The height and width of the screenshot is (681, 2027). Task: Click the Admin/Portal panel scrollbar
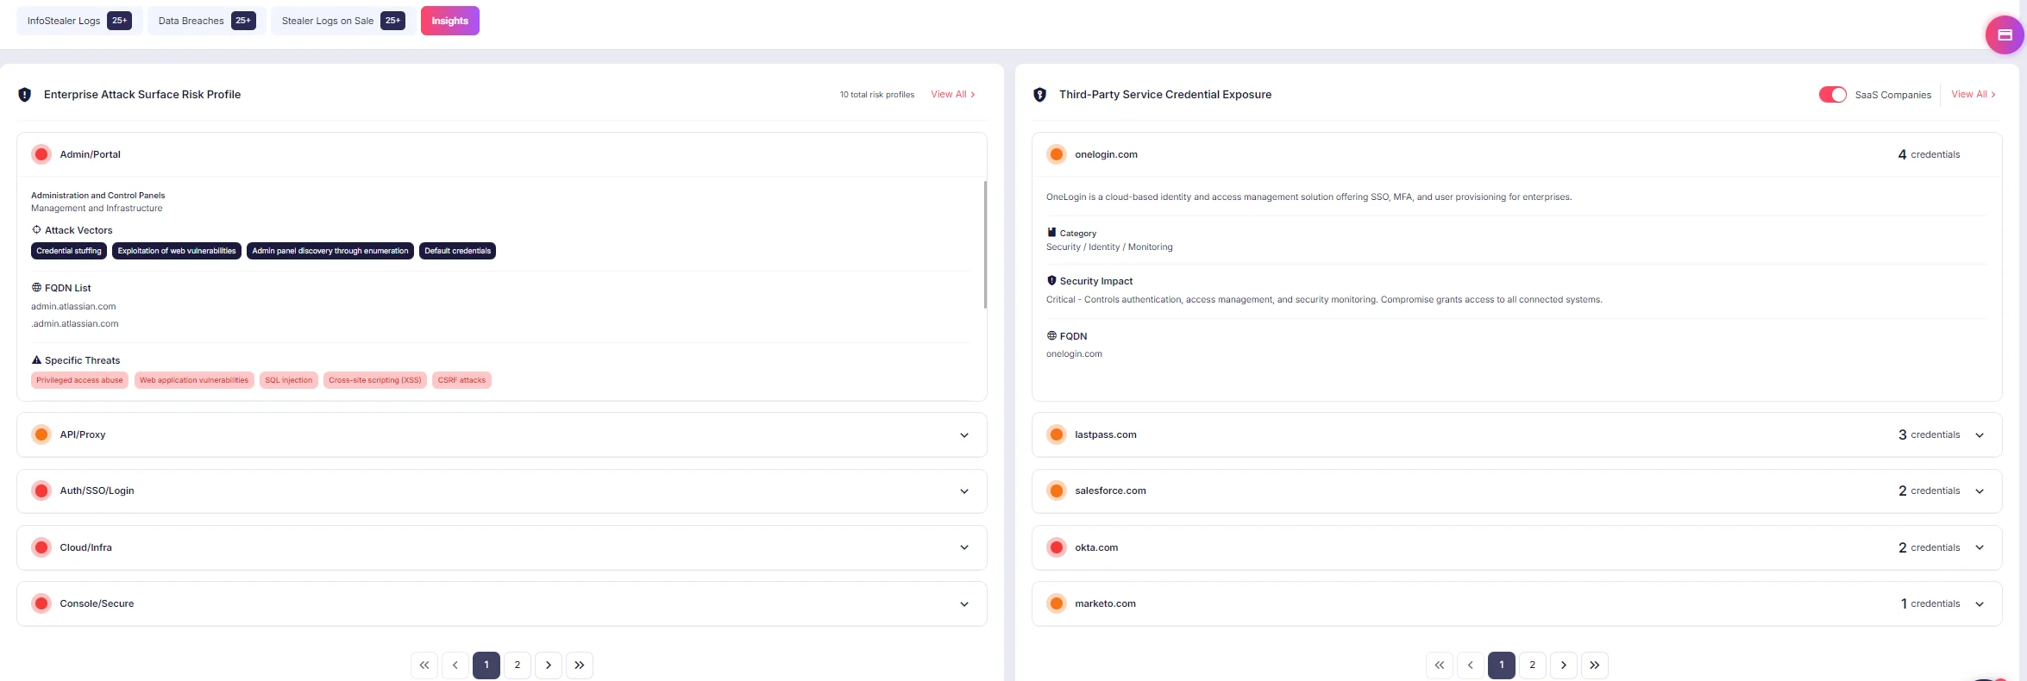point(985,245)
